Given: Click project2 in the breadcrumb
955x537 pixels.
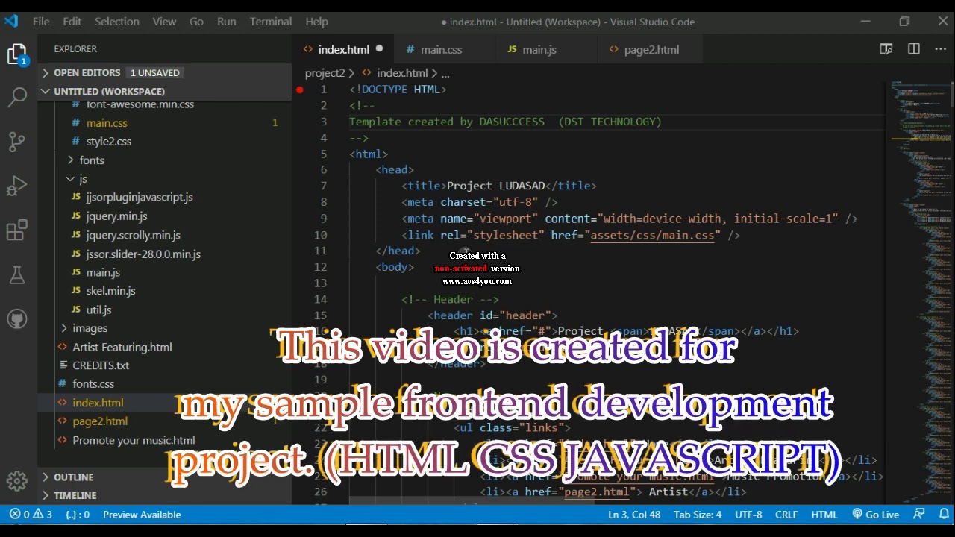Looking at the screenshot, I should [x=325, y=73].
